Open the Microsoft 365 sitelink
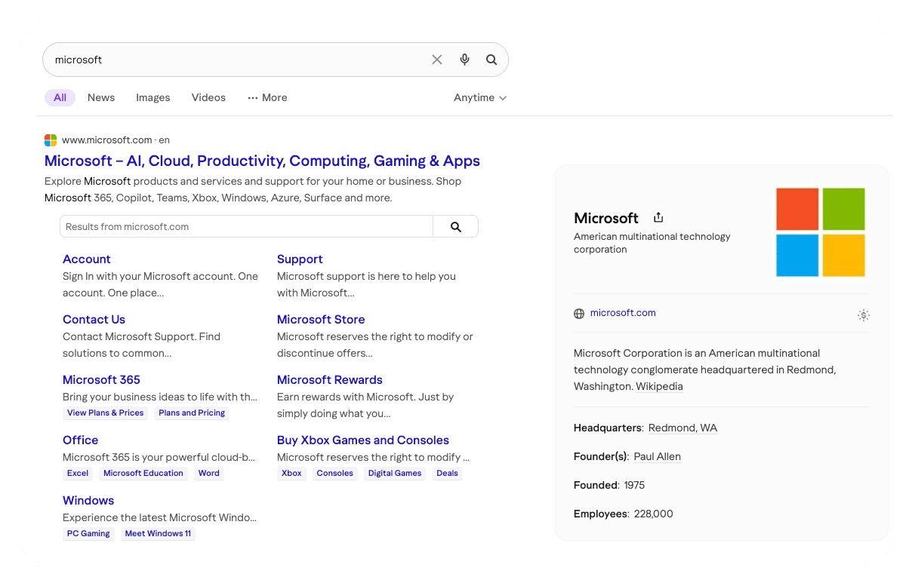The height and width of the screenshot is (583, 912). 101,379
